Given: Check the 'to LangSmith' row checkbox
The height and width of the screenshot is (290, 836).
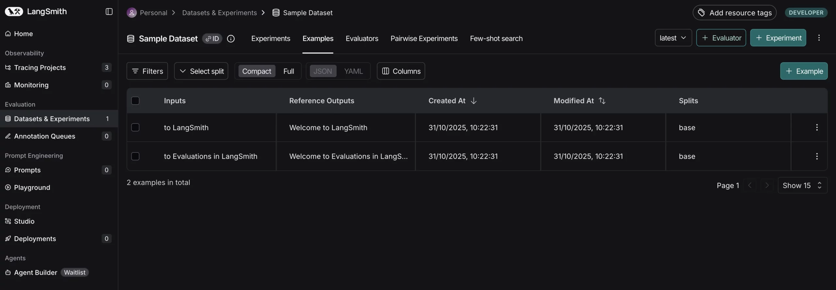Looking at the screenshot, I should click(135, 127).
